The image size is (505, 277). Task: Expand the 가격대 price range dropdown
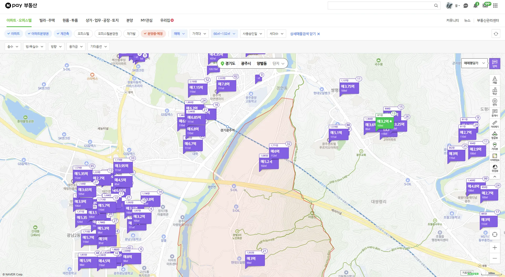tap(199, 34)
